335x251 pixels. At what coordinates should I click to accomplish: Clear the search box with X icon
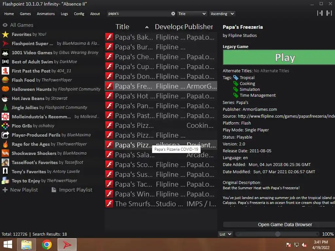173,14
